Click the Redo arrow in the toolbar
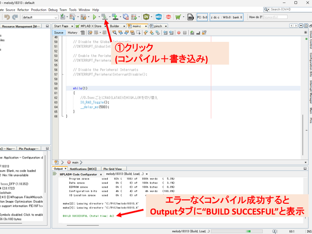This screenshot has width=312, height=234. 15,17
